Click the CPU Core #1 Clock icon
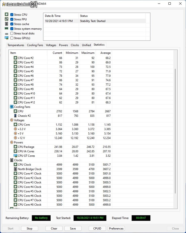This screenshot has height=233, width=186. pyautogui.click(x=16, y=173)
